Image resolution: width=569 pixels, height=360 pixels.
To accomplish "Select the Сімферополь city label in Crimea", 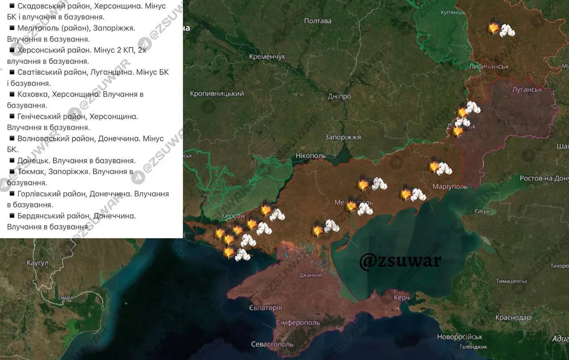I will pyautogui.click(x=297, y=322).
